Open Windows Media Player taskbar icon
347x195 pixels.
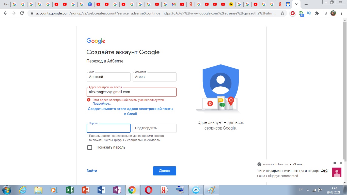click(54, 190)
